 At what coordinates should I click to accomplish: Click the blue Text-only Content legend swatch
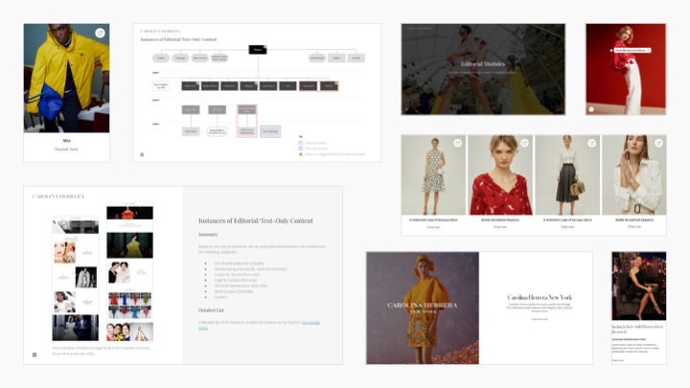(301, 148)
